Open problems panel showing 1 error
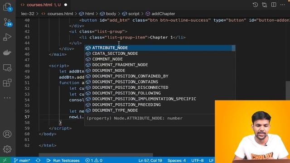The height and width of the screenshot is (163, 290). click(x=94, y=160)
